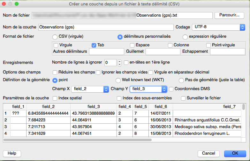Open the Help button
This screenshot has height=161, width=250.
coord(12,153)
